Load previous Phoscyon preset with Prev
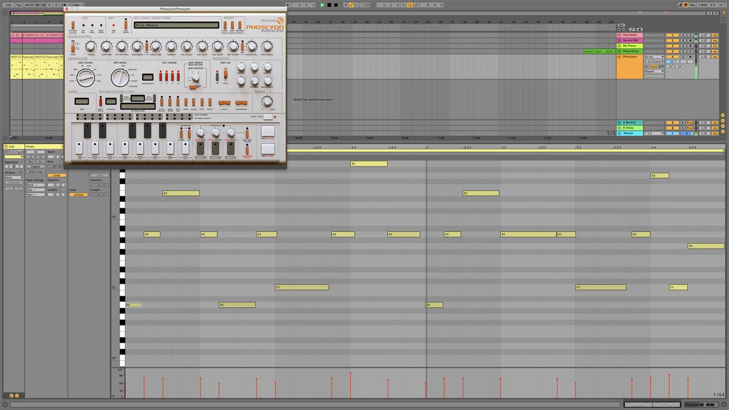The height and width of the screenshot is (410, 729). click(225, 24)
